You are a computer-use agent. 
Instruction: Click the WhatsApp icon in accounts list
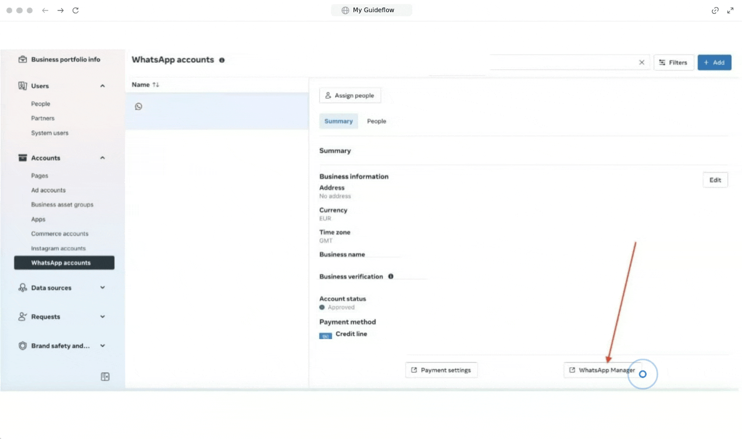(x=138, y=106)
